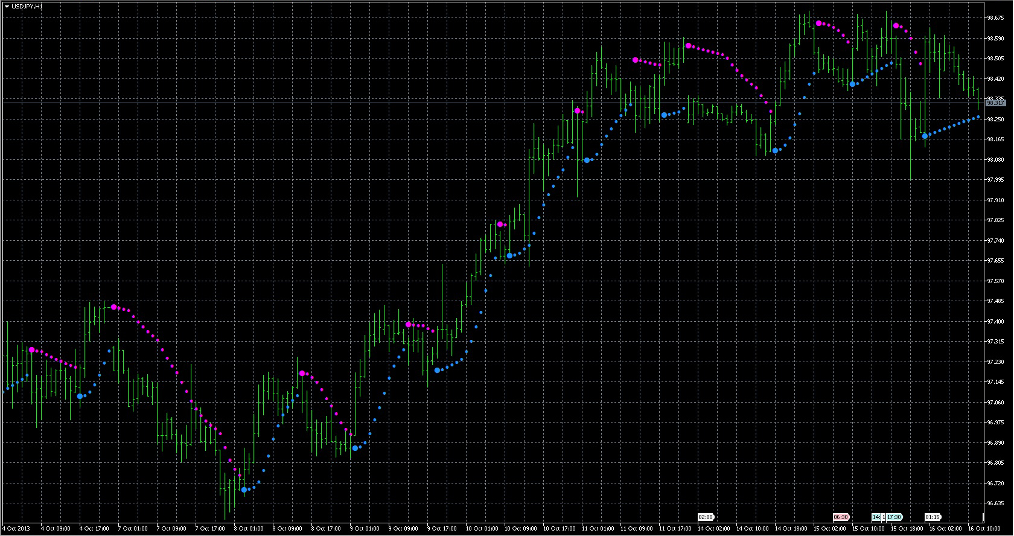
Task: Pick the white 01:15 time marker
Action: pos(933,517)
